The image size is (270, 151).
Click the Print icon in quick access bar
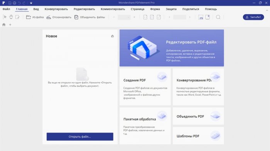[15, 3]
